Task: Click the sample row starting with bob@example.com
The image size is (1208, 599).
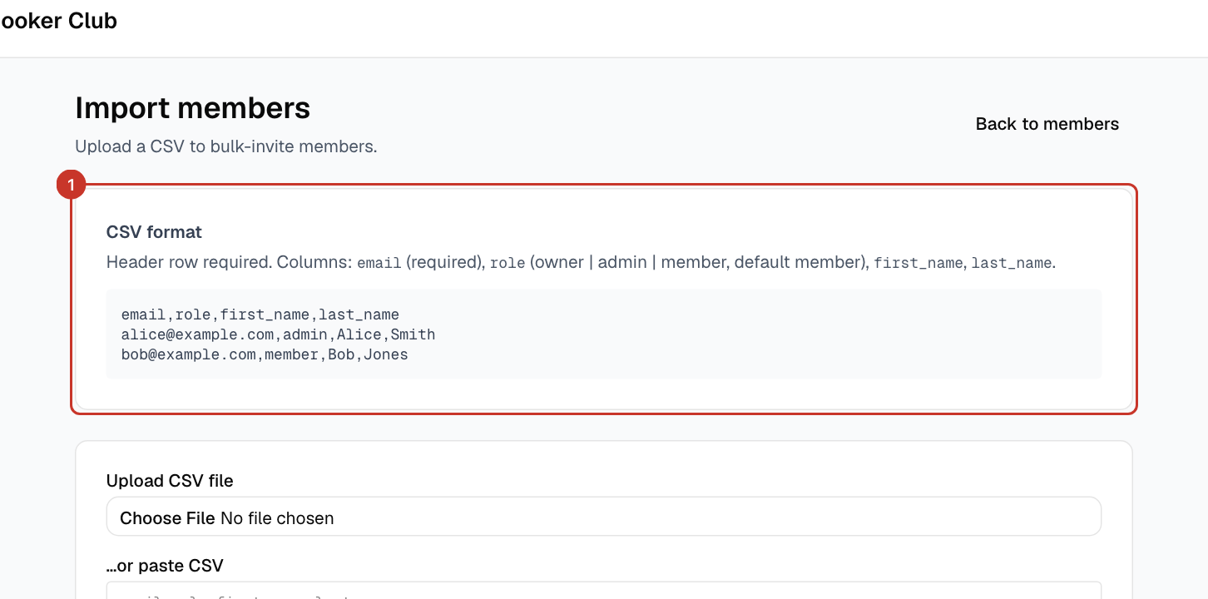Action: pos(265,354)
